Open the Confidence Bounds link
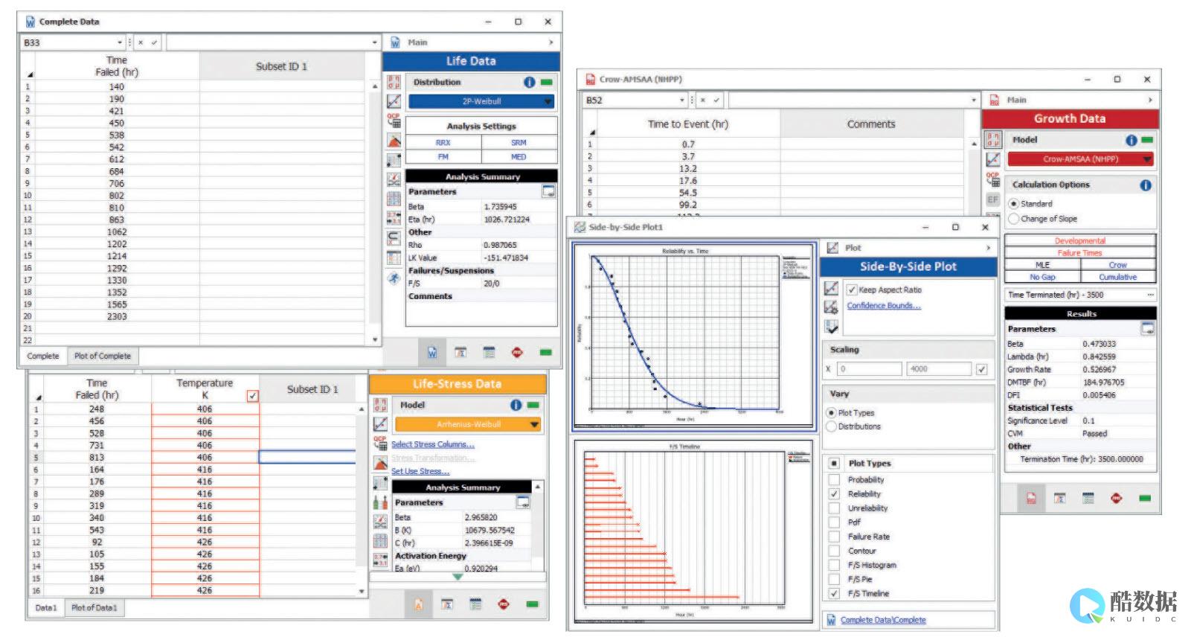The height and width of the screenshot is (640, 1194). (x=884, y=306)
